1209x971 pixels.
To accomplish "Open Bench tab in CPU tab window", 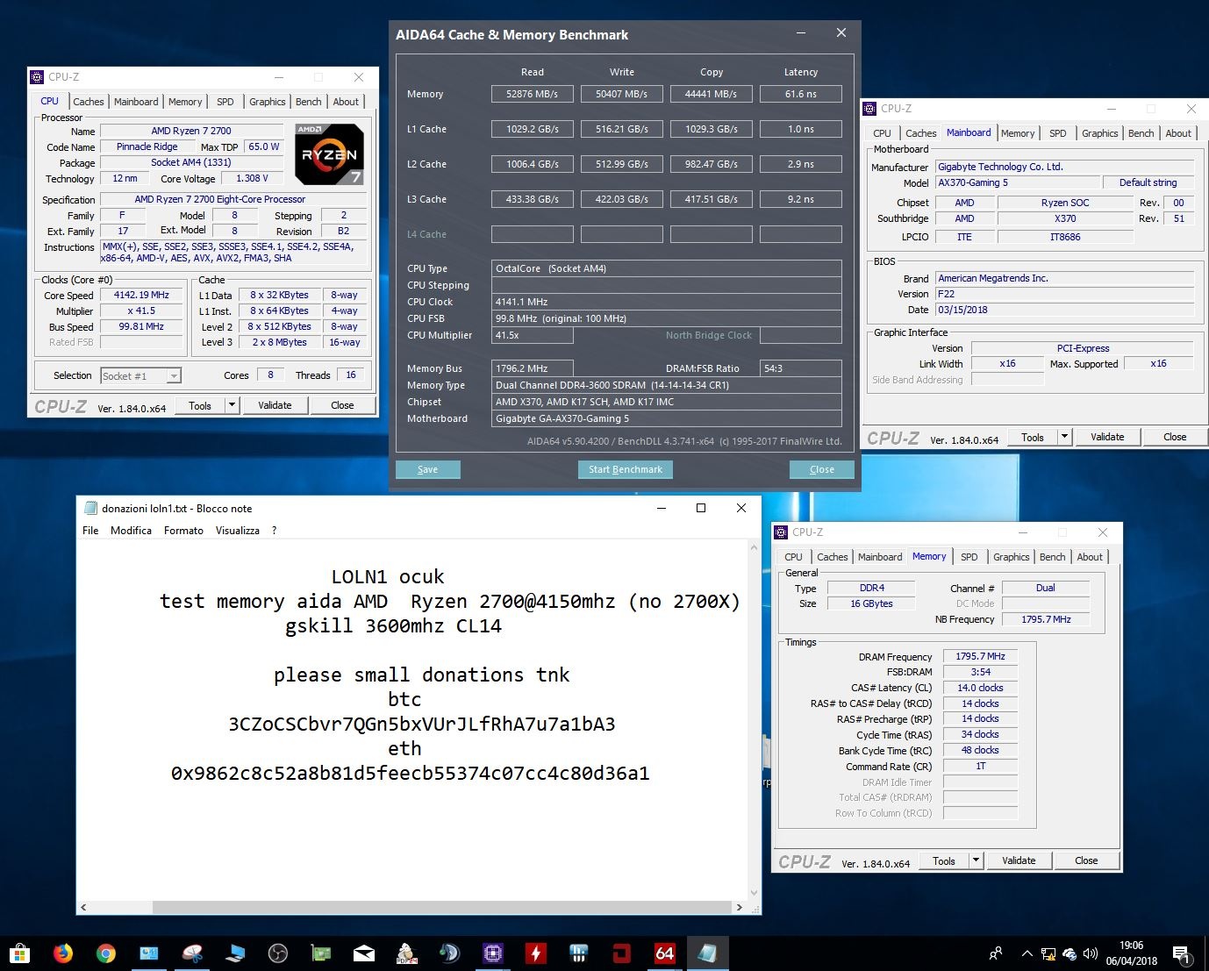I will click(308, 102).
